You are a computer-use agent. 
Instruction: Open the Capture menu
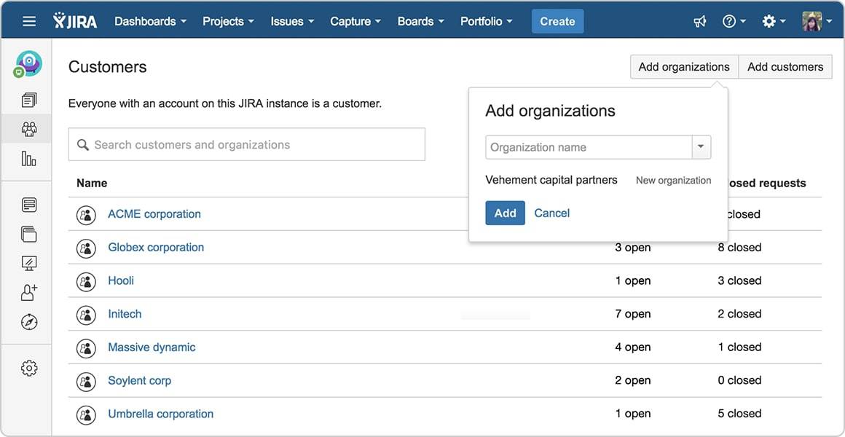pos(355,22)
